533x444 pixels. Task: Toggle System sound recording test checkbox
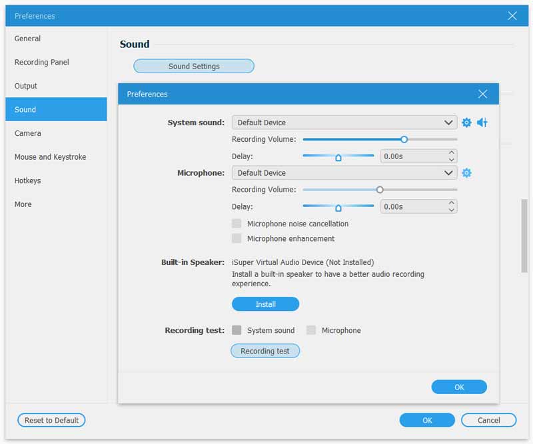[237, 330]
